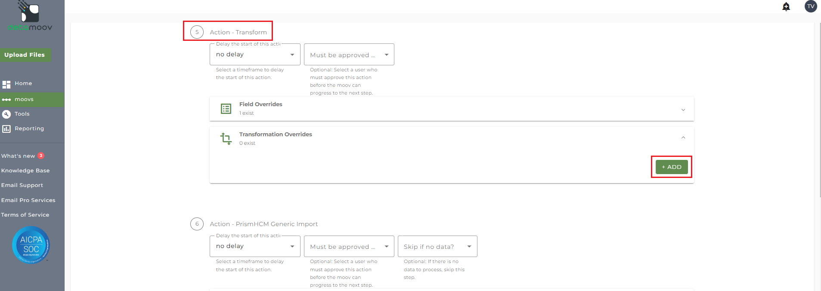Open the TV user avatar menu

click(811, 6)
